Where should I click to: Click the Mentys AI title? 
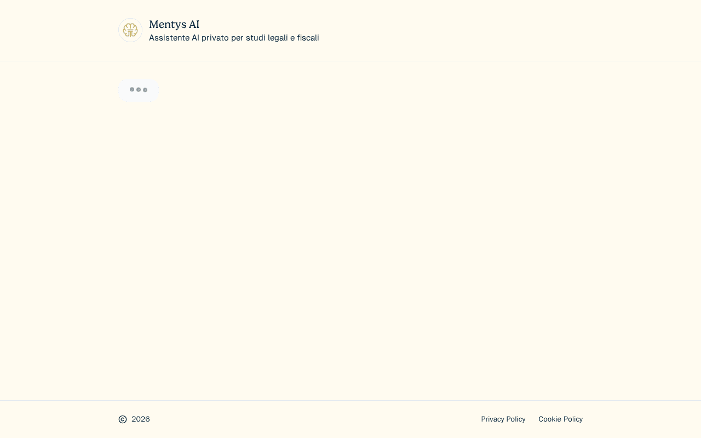[174, 24]
